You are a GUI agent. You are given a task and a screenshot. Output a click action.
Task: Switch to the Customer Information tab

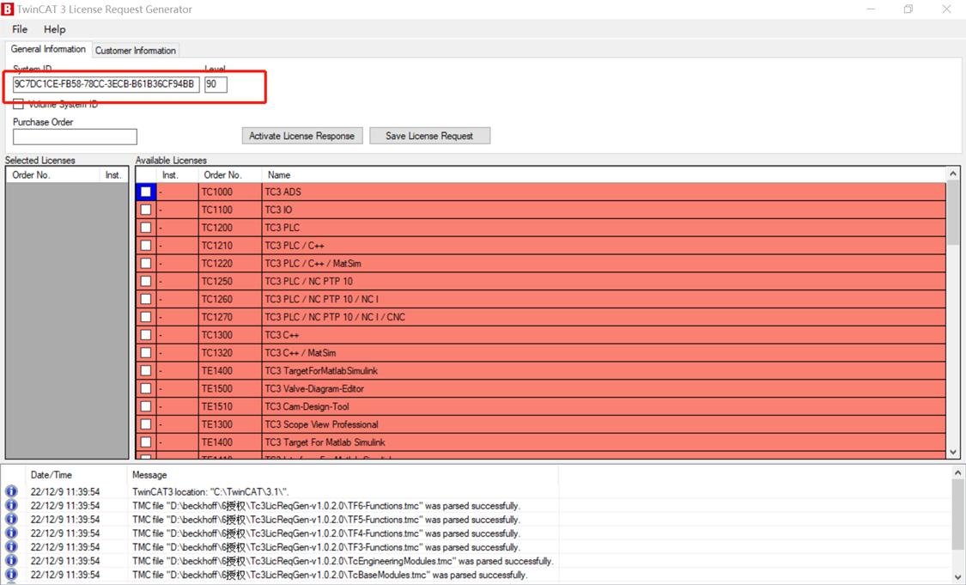coord(136,51)
